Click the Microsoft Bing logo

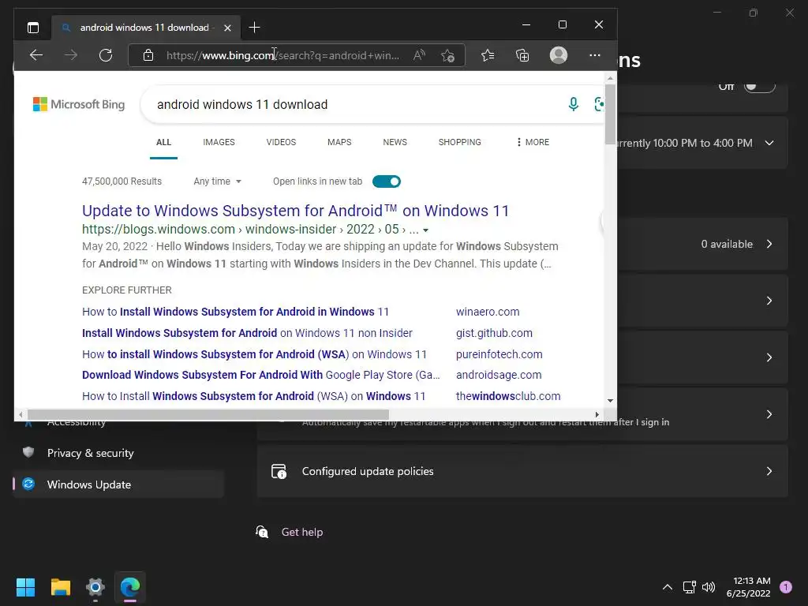(x=79, y=104)
